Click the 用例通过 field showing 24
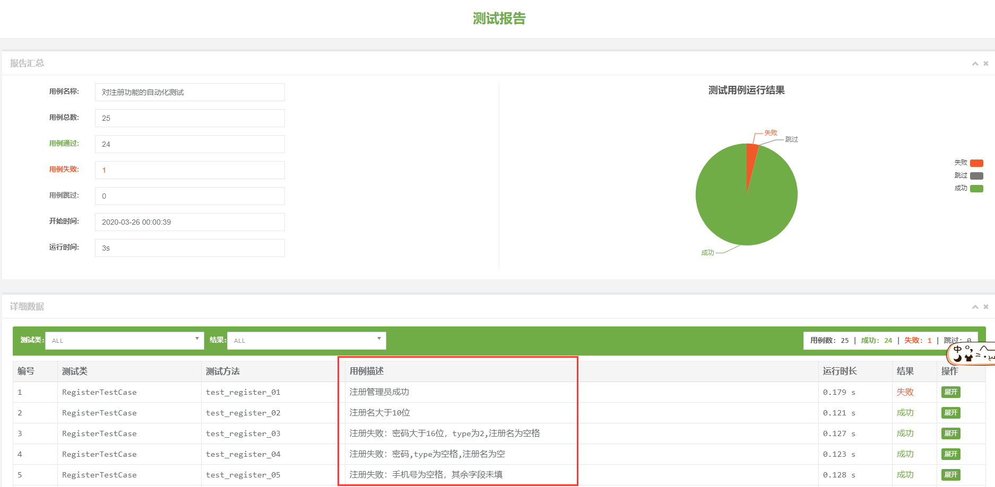Screen dimensions: 995x487 tap(190, 144)
